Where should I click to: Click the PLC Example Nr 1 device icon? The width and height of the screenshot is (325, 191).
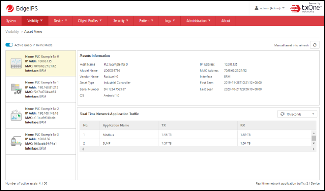point(16,89)
